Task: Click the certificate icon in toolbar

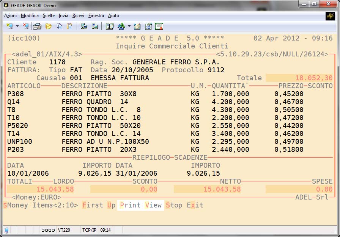Action: [x=159, y=26]
